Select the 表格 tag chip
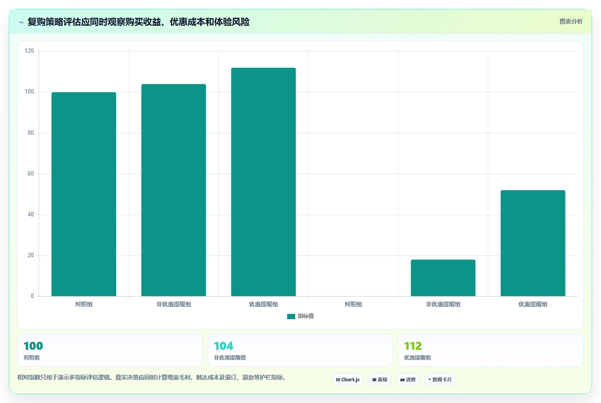The width and height of the screenshot is (601, 403). (380, 380)
